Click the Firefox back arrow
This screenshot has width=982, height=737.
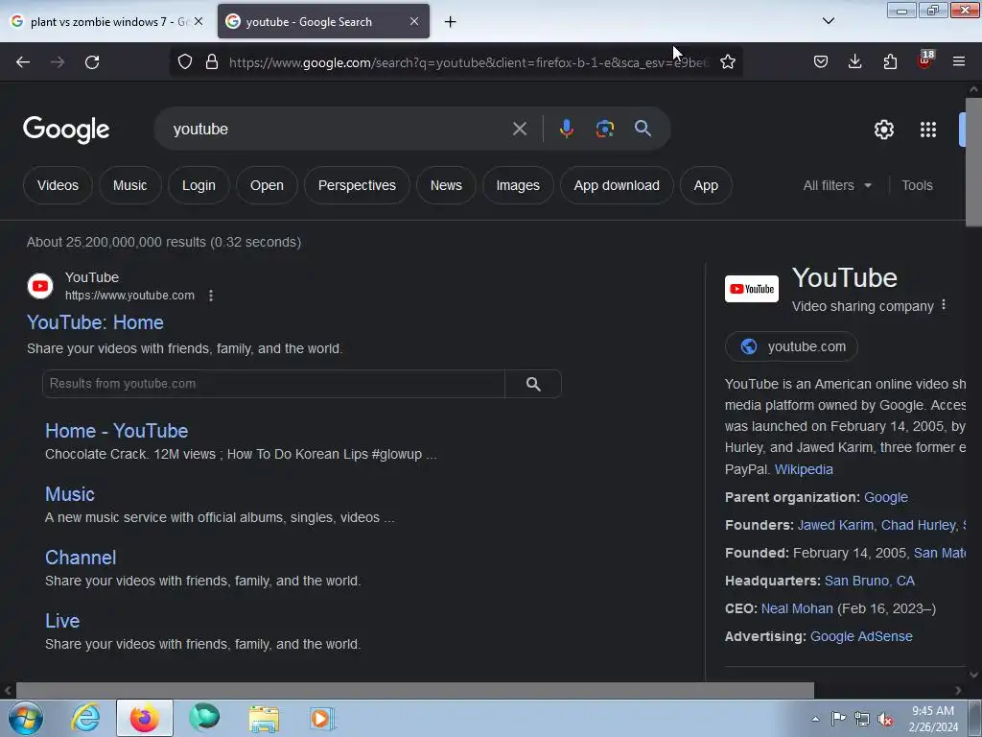coord(23,62)
